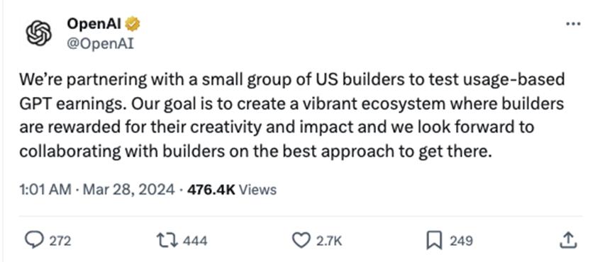595x262 pixels.
Task: Click the 2.7K likes count
Action: click(330, 241)
